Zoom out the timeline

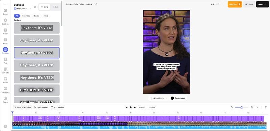(232, 107)
